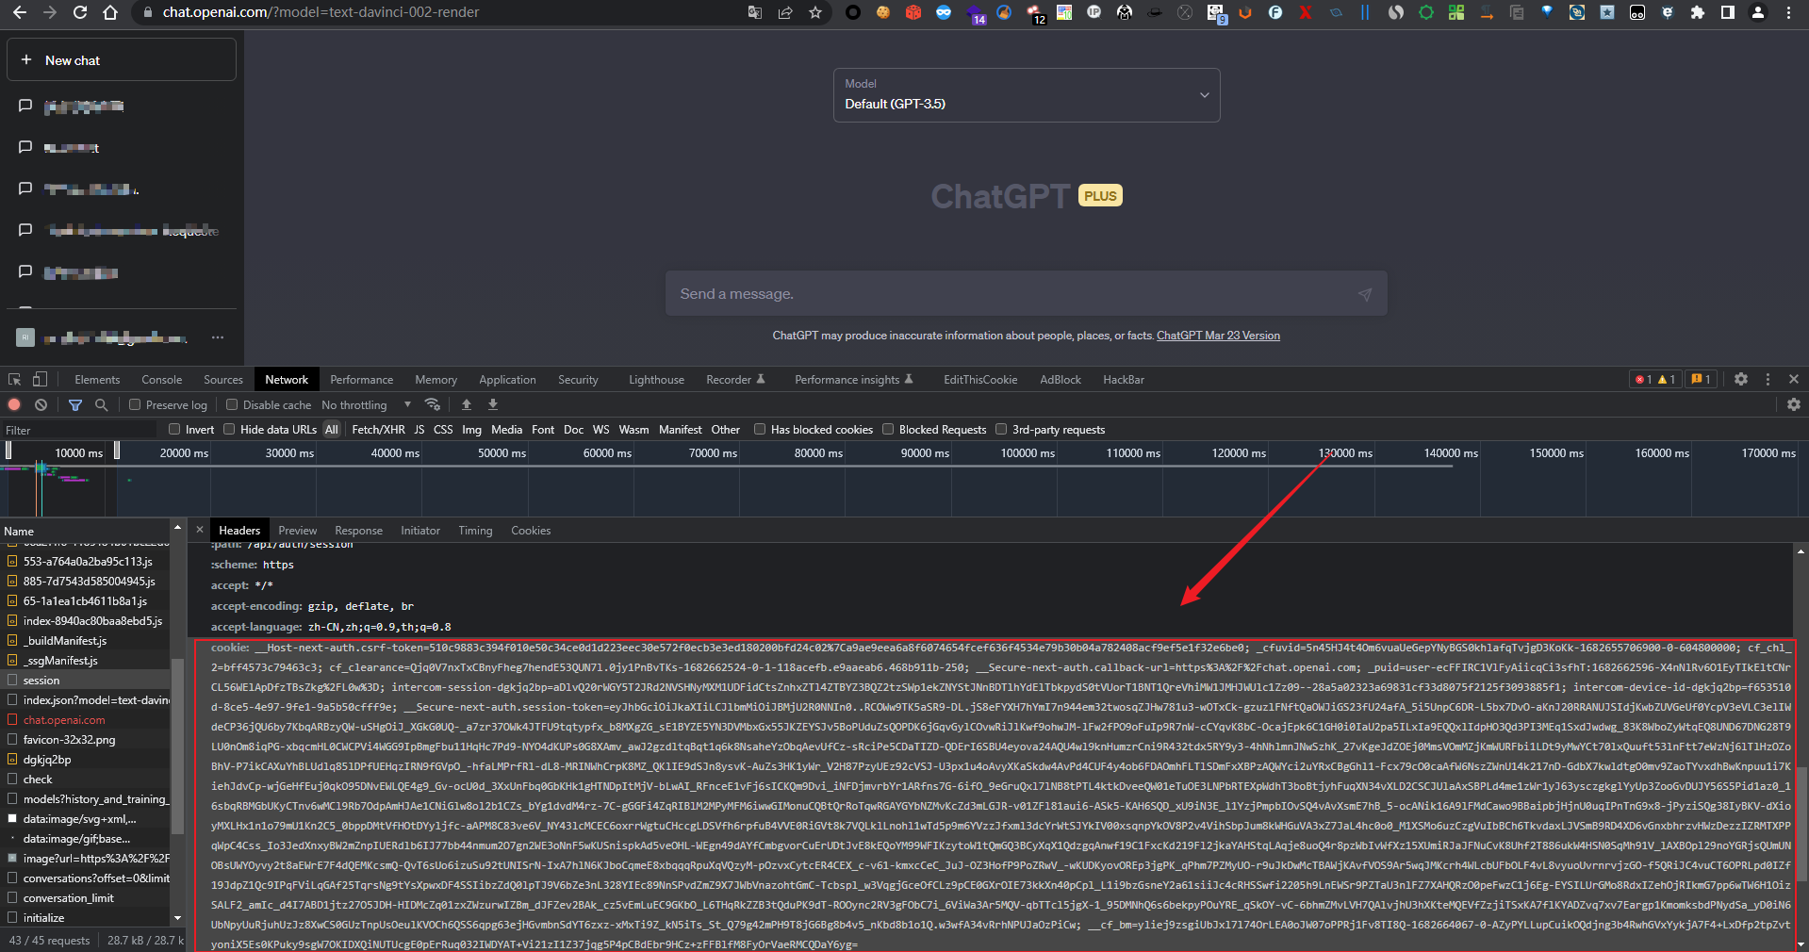
Task: Open the EditThisCookie panel tab
Action: (x=980, y=379)
